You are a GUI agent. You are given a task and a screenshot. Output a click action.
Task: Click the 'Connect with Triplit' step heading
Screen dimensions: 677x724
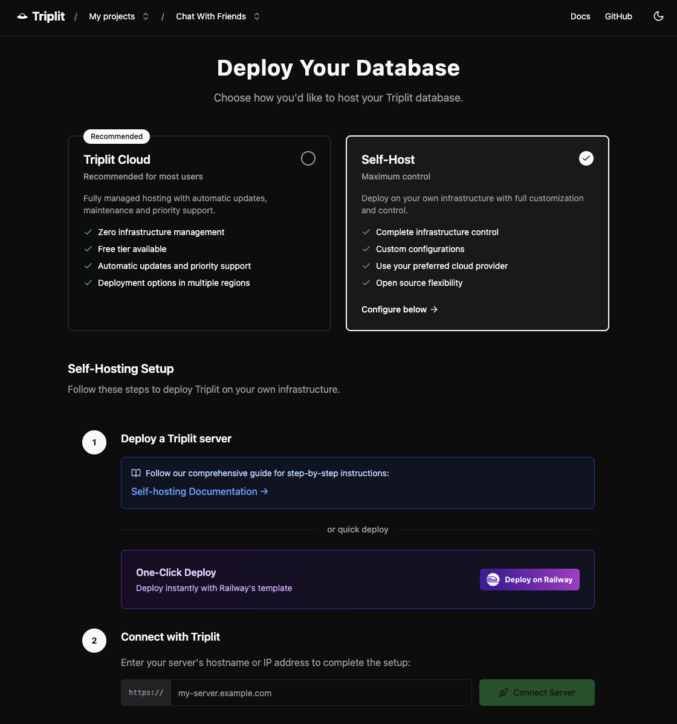(170, 636)
